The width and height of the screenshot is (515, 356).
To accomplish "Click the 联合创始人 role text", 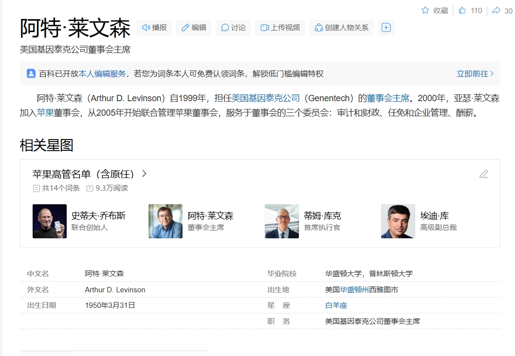I will [x=90, y=228].
